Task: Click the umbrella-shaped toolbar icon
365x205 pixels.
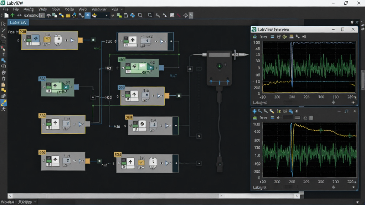Action: (x=48, y=15)
